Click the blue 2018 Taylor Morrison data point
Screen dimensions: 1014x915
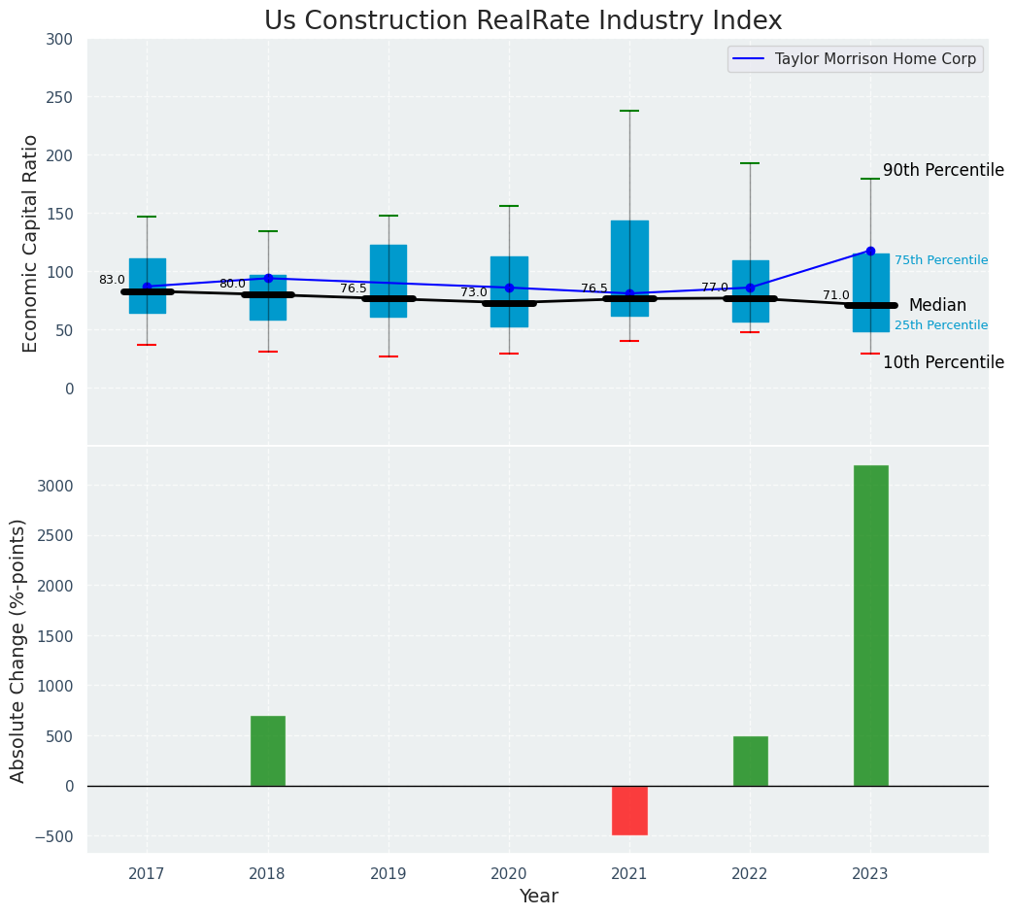click(x=268, y=278)
